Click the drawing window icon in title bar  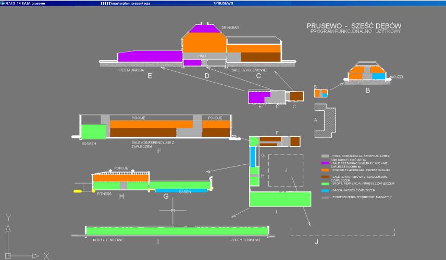(x=3, y=3)
